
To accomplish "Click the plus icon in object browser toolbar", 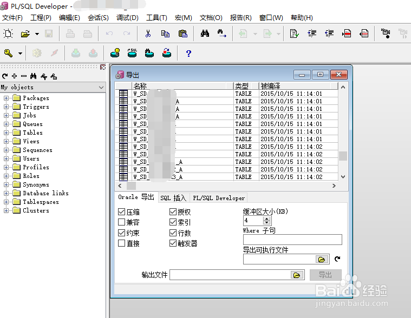I will pos(15,76).
